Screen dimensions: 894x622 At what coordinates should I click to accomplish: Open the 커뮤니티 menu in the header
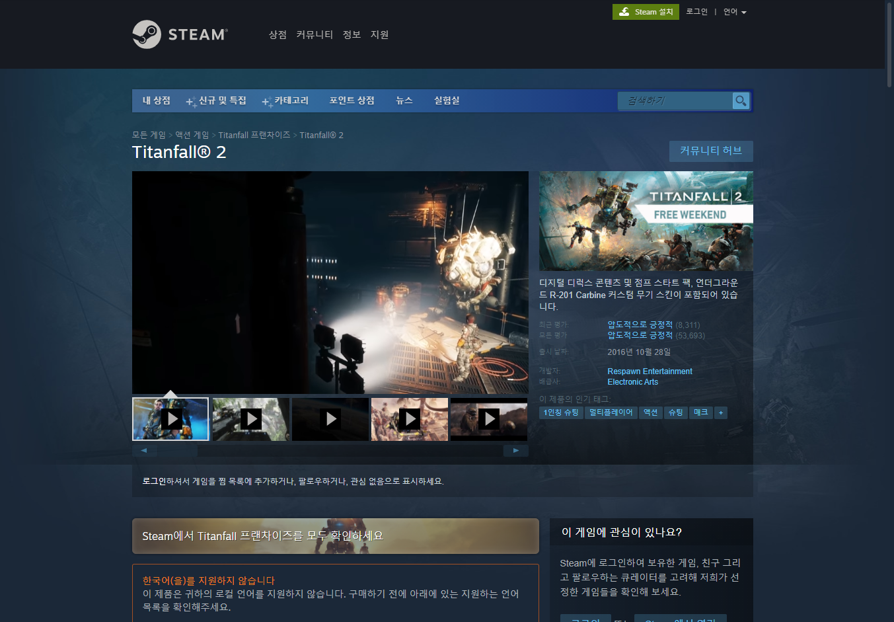pos(315,34)
